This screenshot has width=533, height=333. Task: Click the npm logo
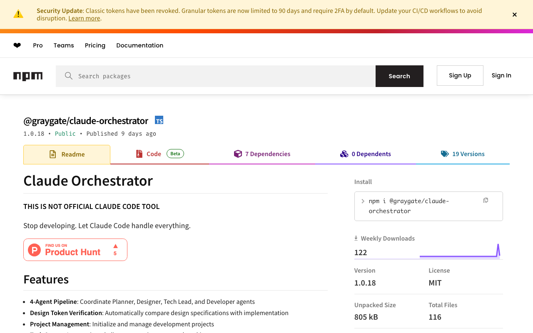tap(28, 76)
